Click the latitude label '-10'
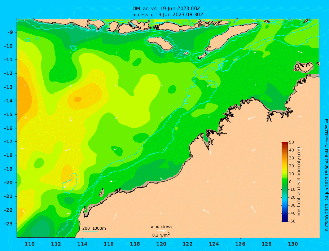Screen dimensions: 329x251 (9, 46)
